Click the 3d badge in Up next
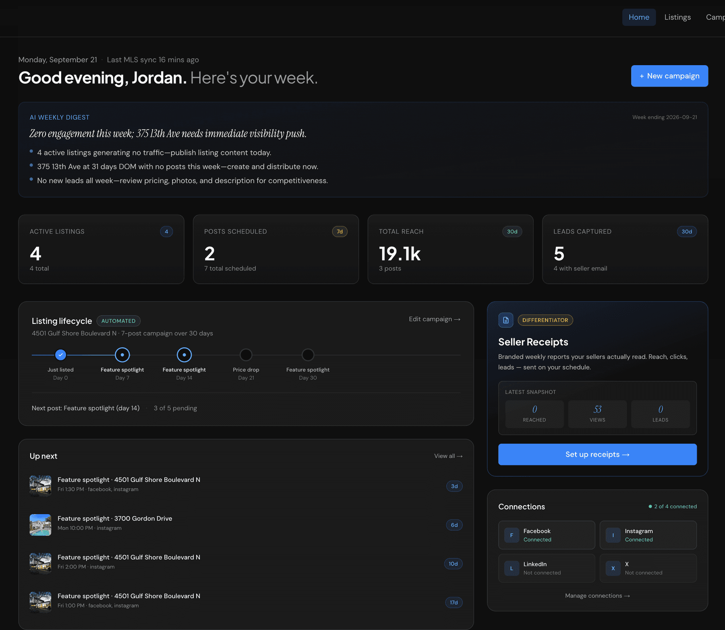This screenshot has width=725, height=630. [454, 486]
